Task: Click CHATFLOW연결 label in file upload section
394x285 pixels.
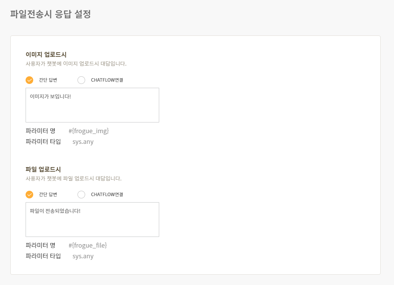Action: [107, 195]
